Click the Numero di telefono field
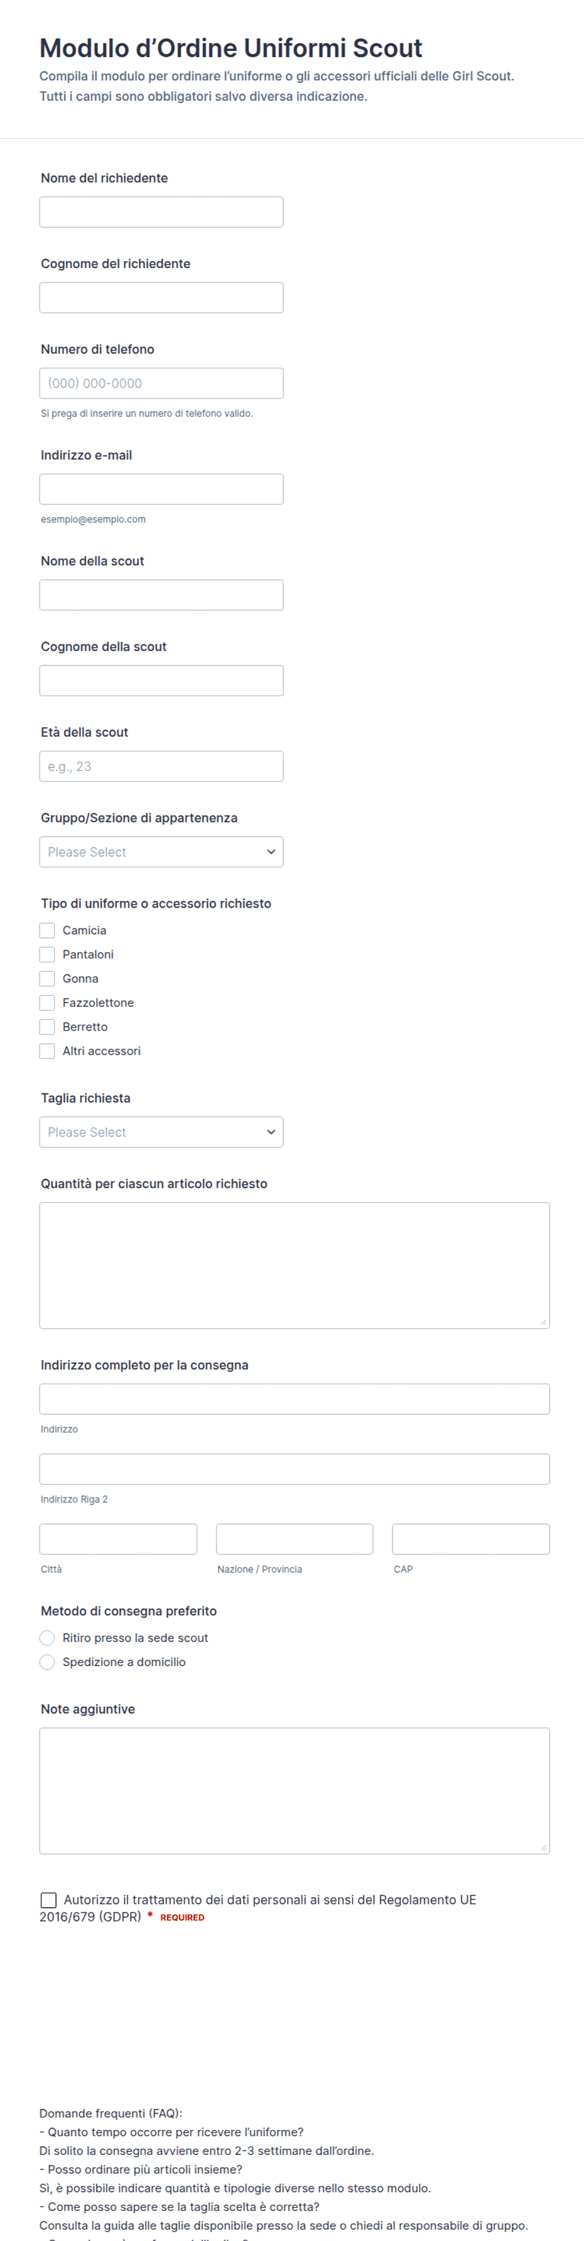Viewport: 584px width, 2241px height. click(161, 384)
